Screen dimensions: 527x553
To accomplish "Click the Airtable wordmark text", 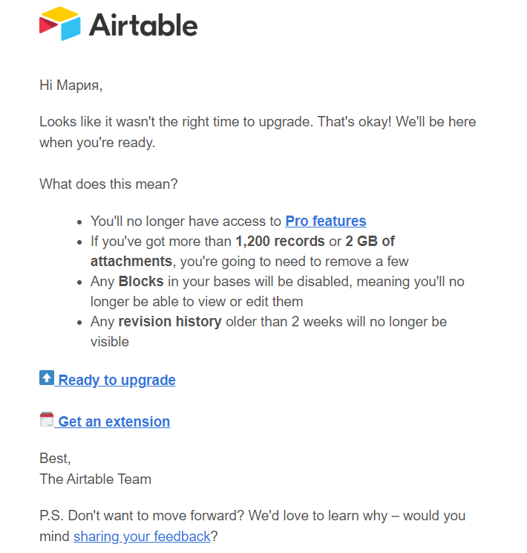I will [143, 25].
